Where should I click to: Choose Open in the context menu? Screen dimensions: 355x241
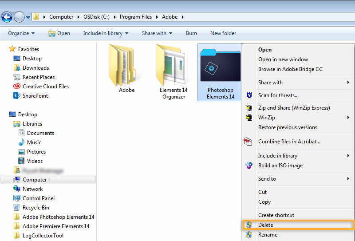pos(265,50)
